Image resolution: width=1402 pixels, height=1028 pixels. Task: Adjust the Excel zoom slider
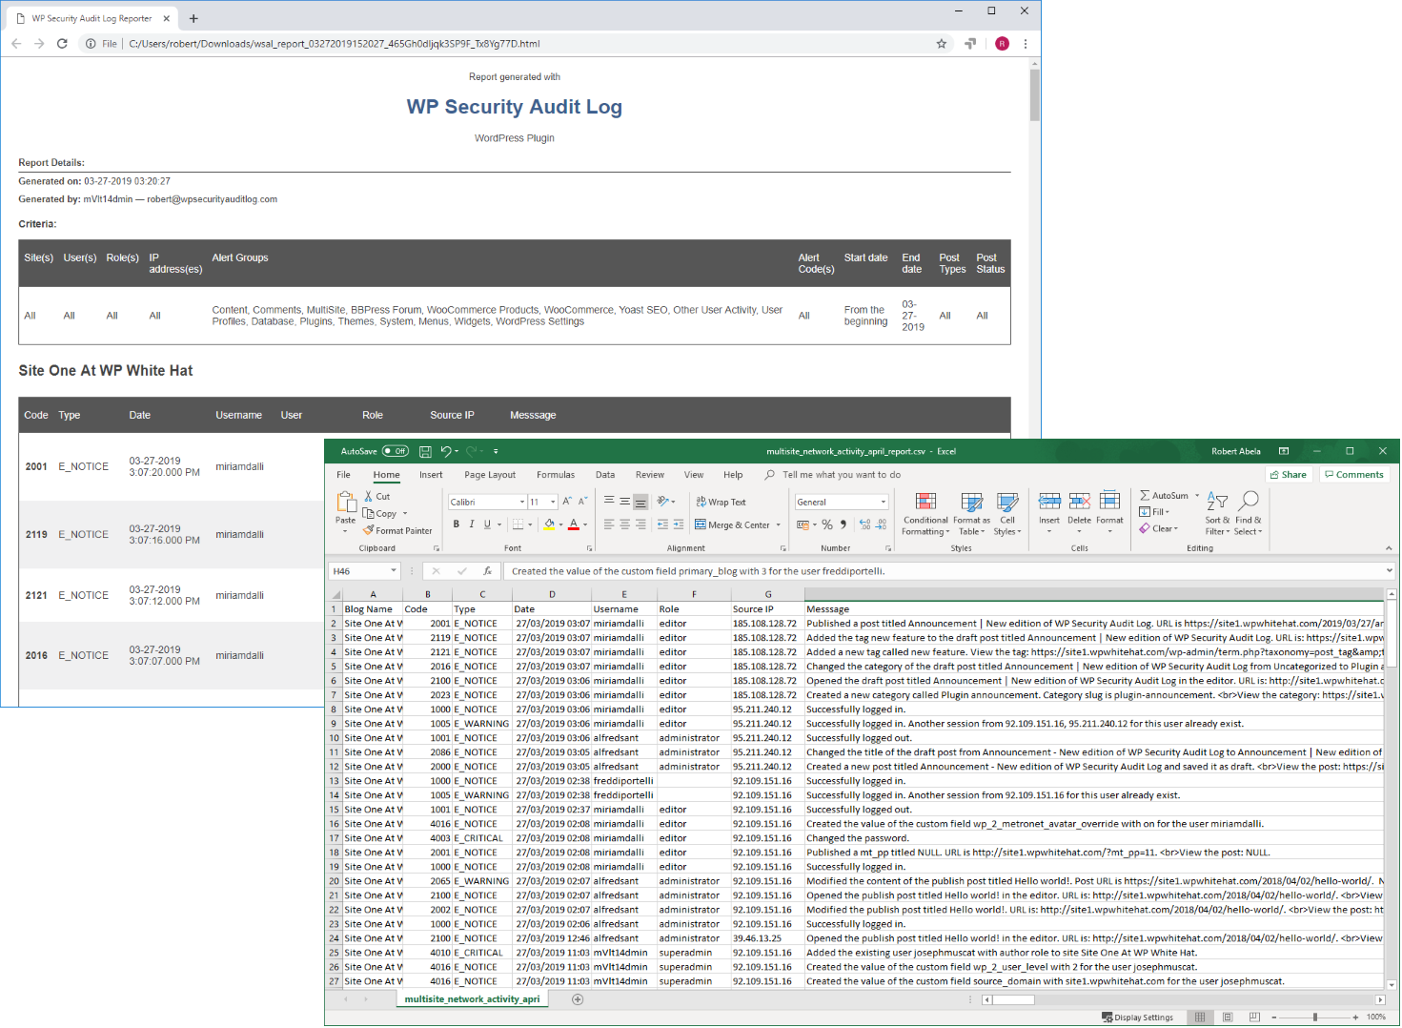[1315, 1018]
